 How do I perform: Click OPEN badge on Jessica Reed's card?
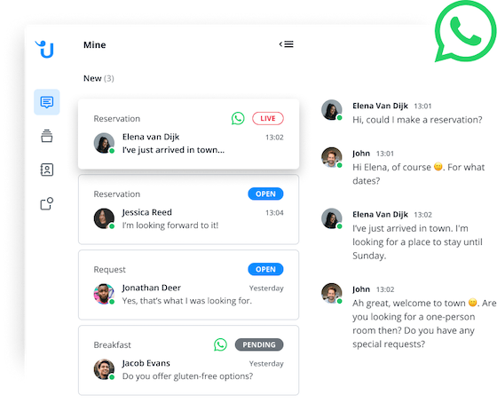[x=265, y=194]
